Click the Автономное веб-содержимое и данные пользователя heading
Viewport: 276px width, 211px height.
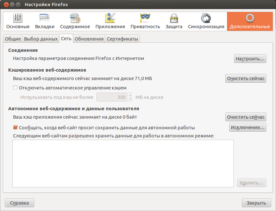(x=74, y=109)
